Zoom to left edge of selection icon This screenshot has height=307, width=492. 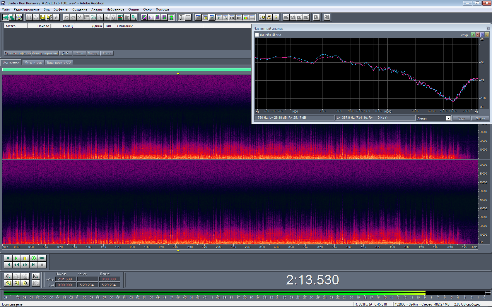pyautogui.click(x=17, y=283)
